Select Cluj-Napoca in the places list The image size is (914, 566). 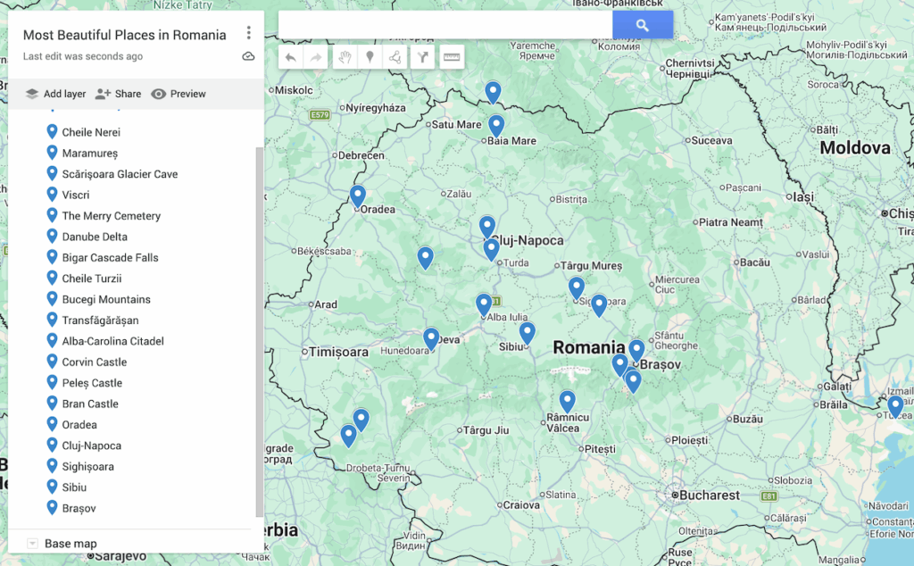click(x=92, y=445)
